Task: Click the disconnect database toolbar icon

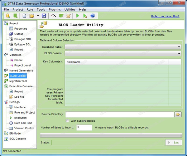Action: [15, 16]
